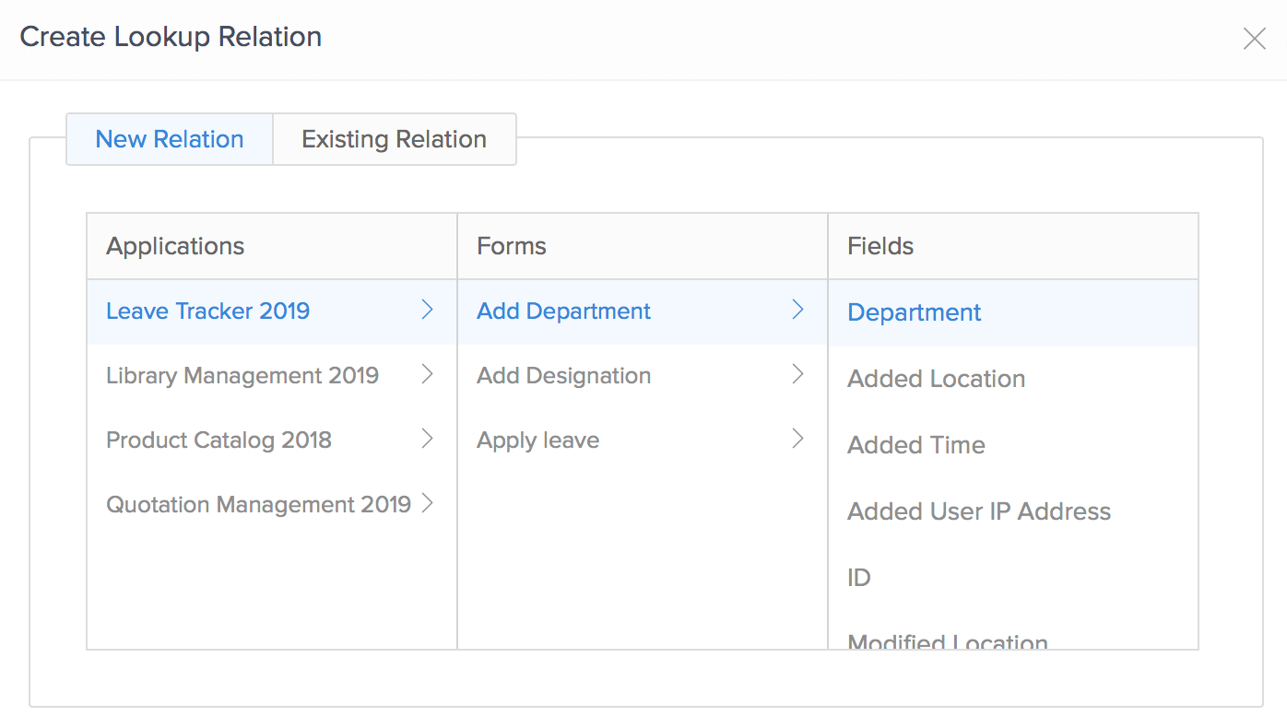Select the Department field
Image resolution: width=1287 pixels, height=728 pixels.
point(914,313)
